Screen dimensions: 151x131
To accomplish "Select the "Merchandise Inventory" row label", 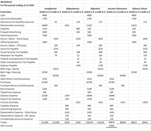I will pos(12,25).
